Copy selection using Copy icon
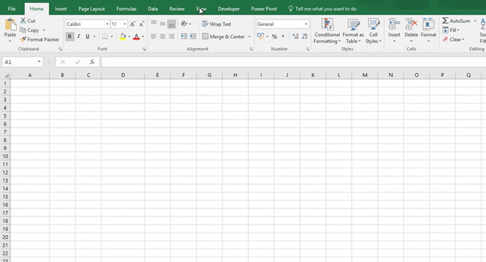The width and height of the screenshot is (486, 262). point(23,30)
